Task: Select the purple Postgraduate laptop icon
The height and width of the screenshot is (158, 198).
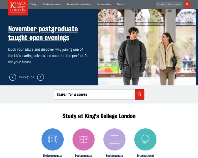Action: pos(115,139)
